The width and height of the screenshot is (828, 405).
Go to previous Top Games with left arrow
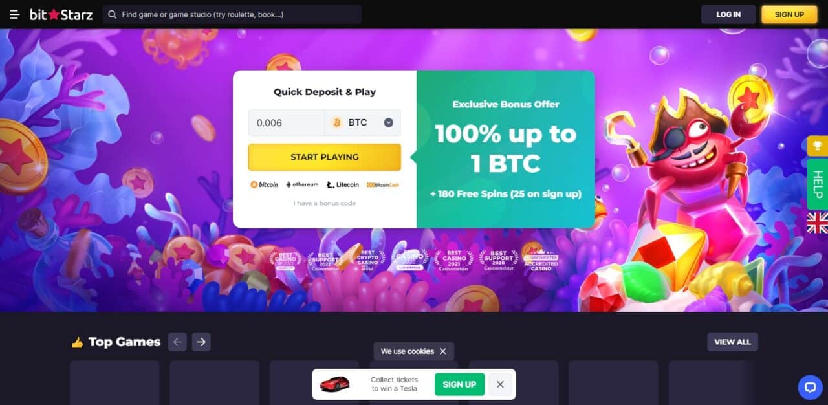pos(178,342)
